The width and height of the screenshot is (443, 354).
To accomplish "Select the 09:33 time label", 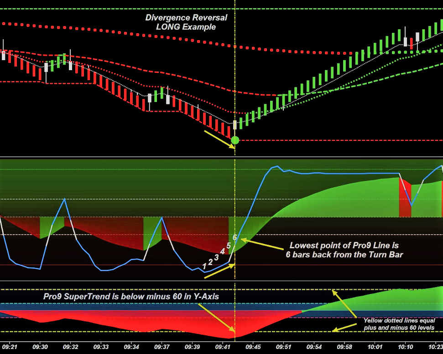I will tap(101, 347).
